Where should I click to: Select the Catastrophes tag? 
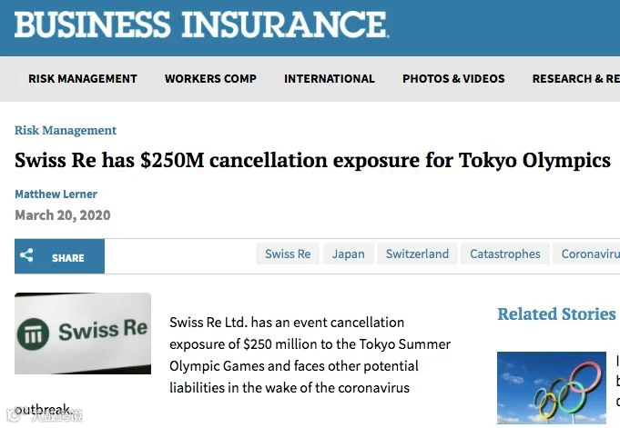point(505,254)
